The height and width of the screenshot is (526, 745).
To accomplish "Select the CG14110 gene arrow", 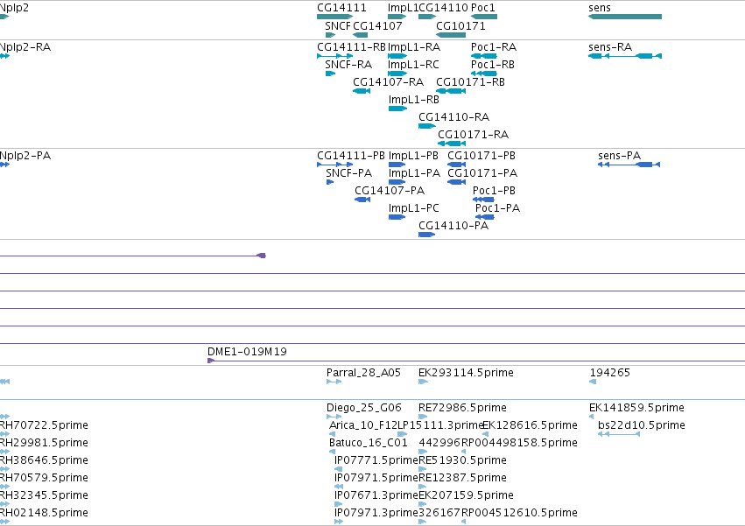I will 427,17.
